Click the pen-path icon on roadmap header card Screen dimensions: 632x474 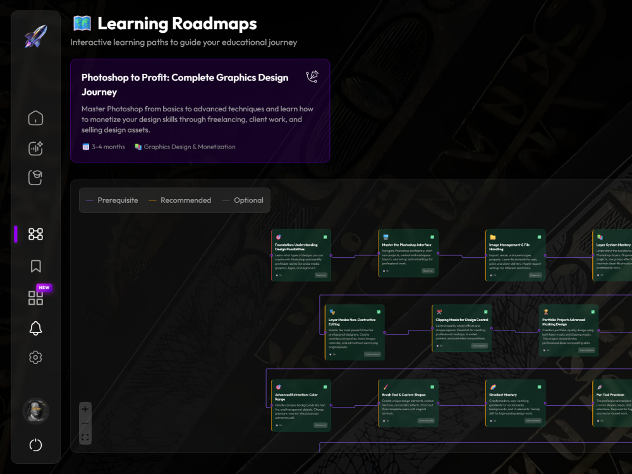coord(312,76)
